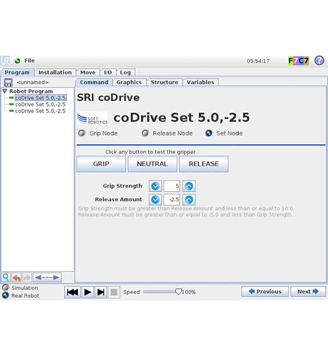Select the highlighted first coDrive Set node

pos(40,98)
